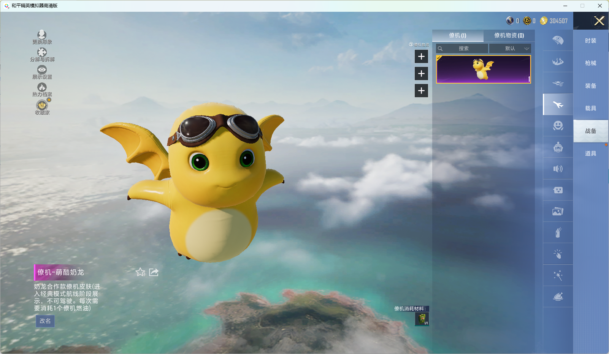Select magic wand category icon

(558, 275)
